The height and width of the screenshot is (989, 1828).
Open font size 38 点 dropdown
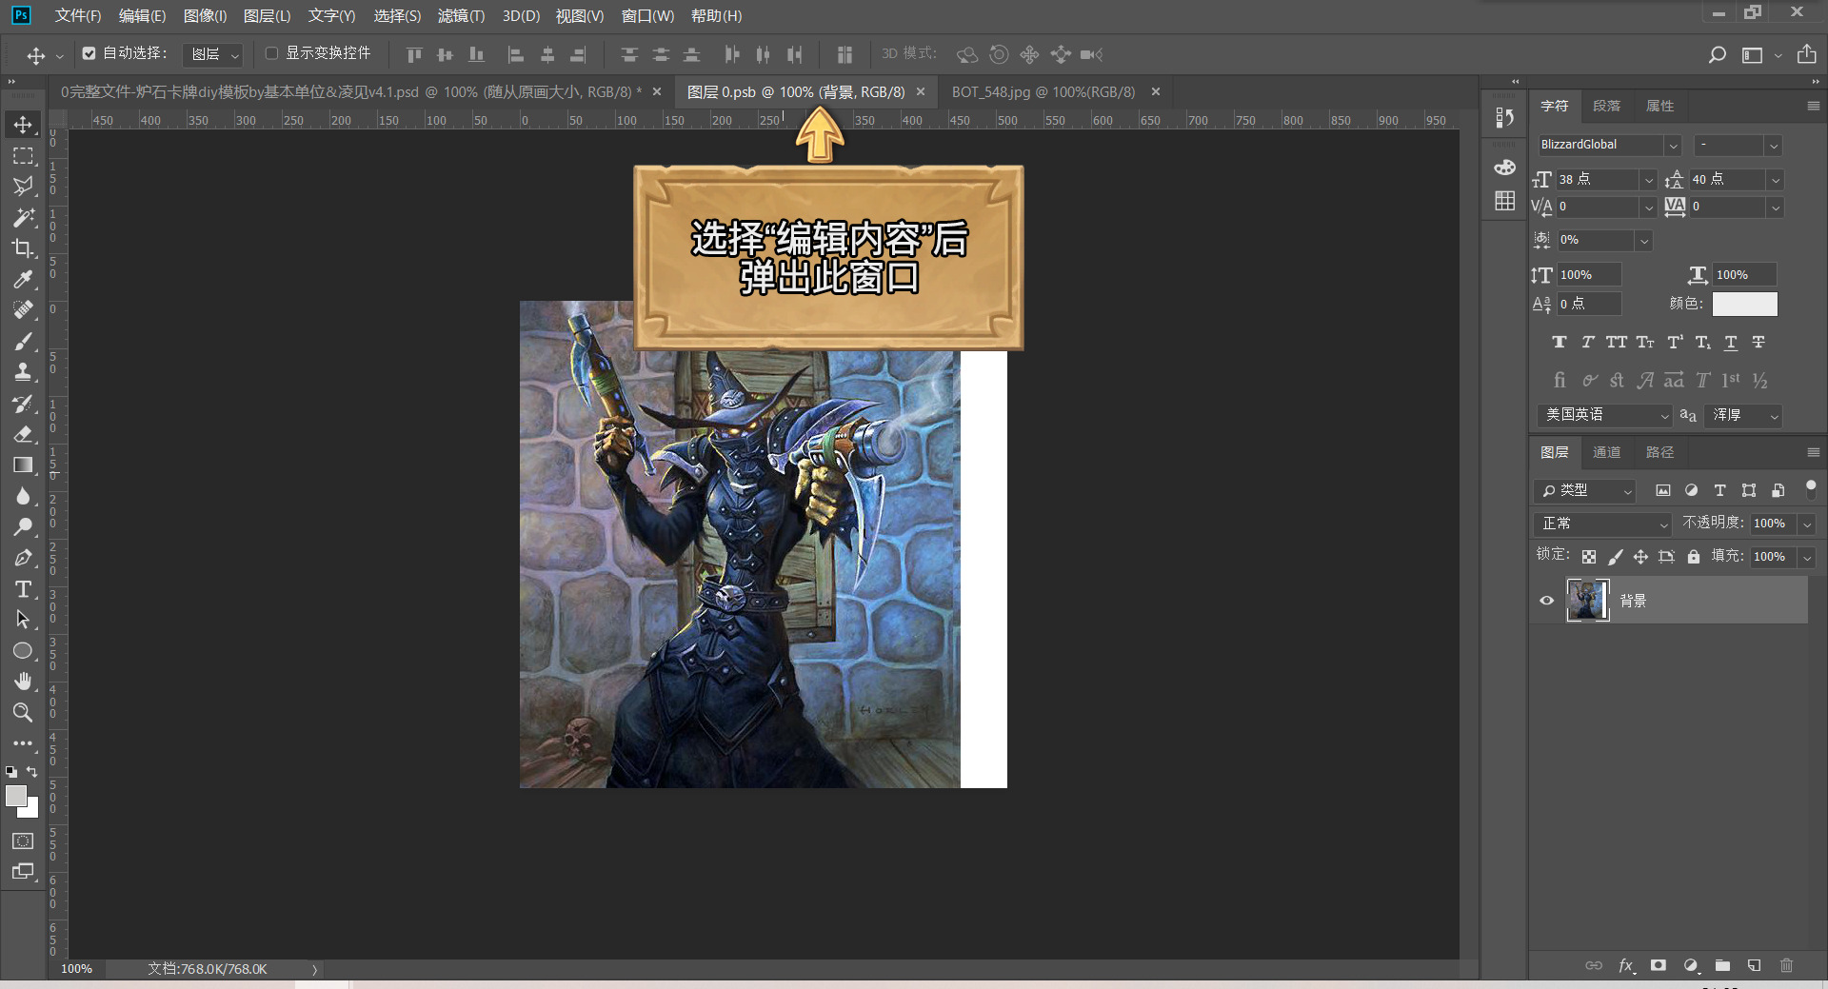(x=1649, y=180)
